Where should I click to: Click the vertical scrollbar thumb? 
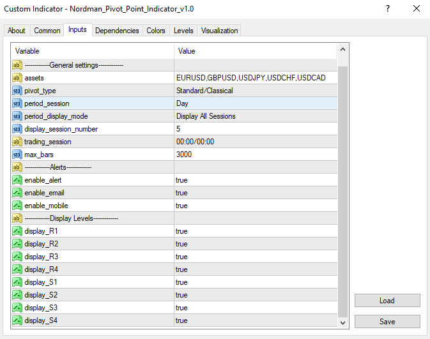343,192
